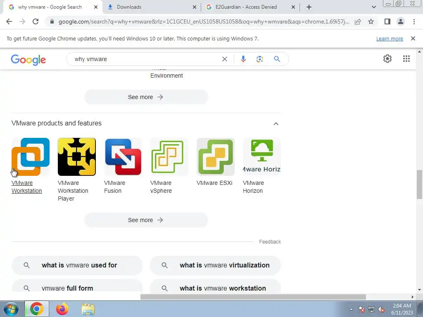Open the muted volume tray icon
Image resolution: width=423 pixels, height=317 pixels.
[x=381, y=309]
